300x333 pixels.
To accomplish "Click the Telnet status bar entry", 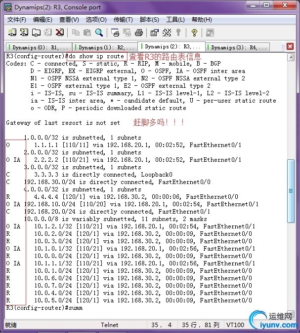I will pyautogui.click(x=109, y=325).
